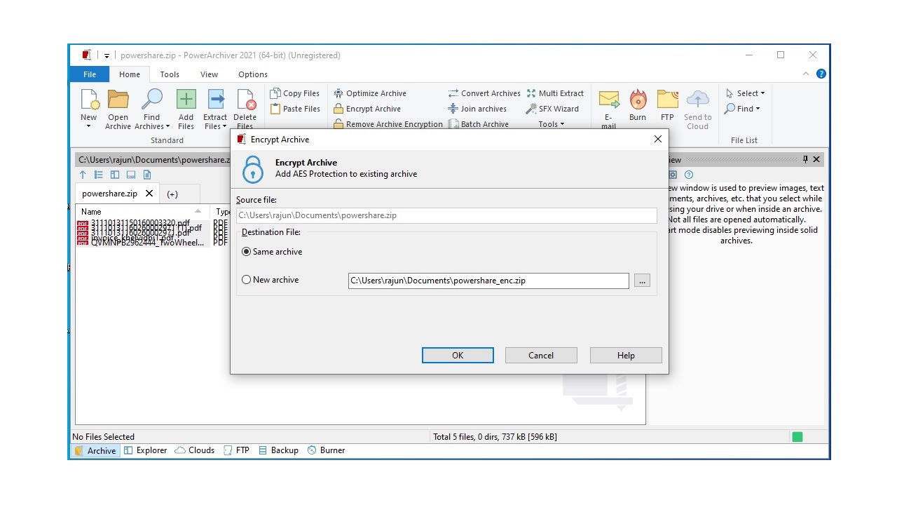Click Cancel in Encrypt Archive dialog
Screen dimensions: 897x505
pos(541,356)
